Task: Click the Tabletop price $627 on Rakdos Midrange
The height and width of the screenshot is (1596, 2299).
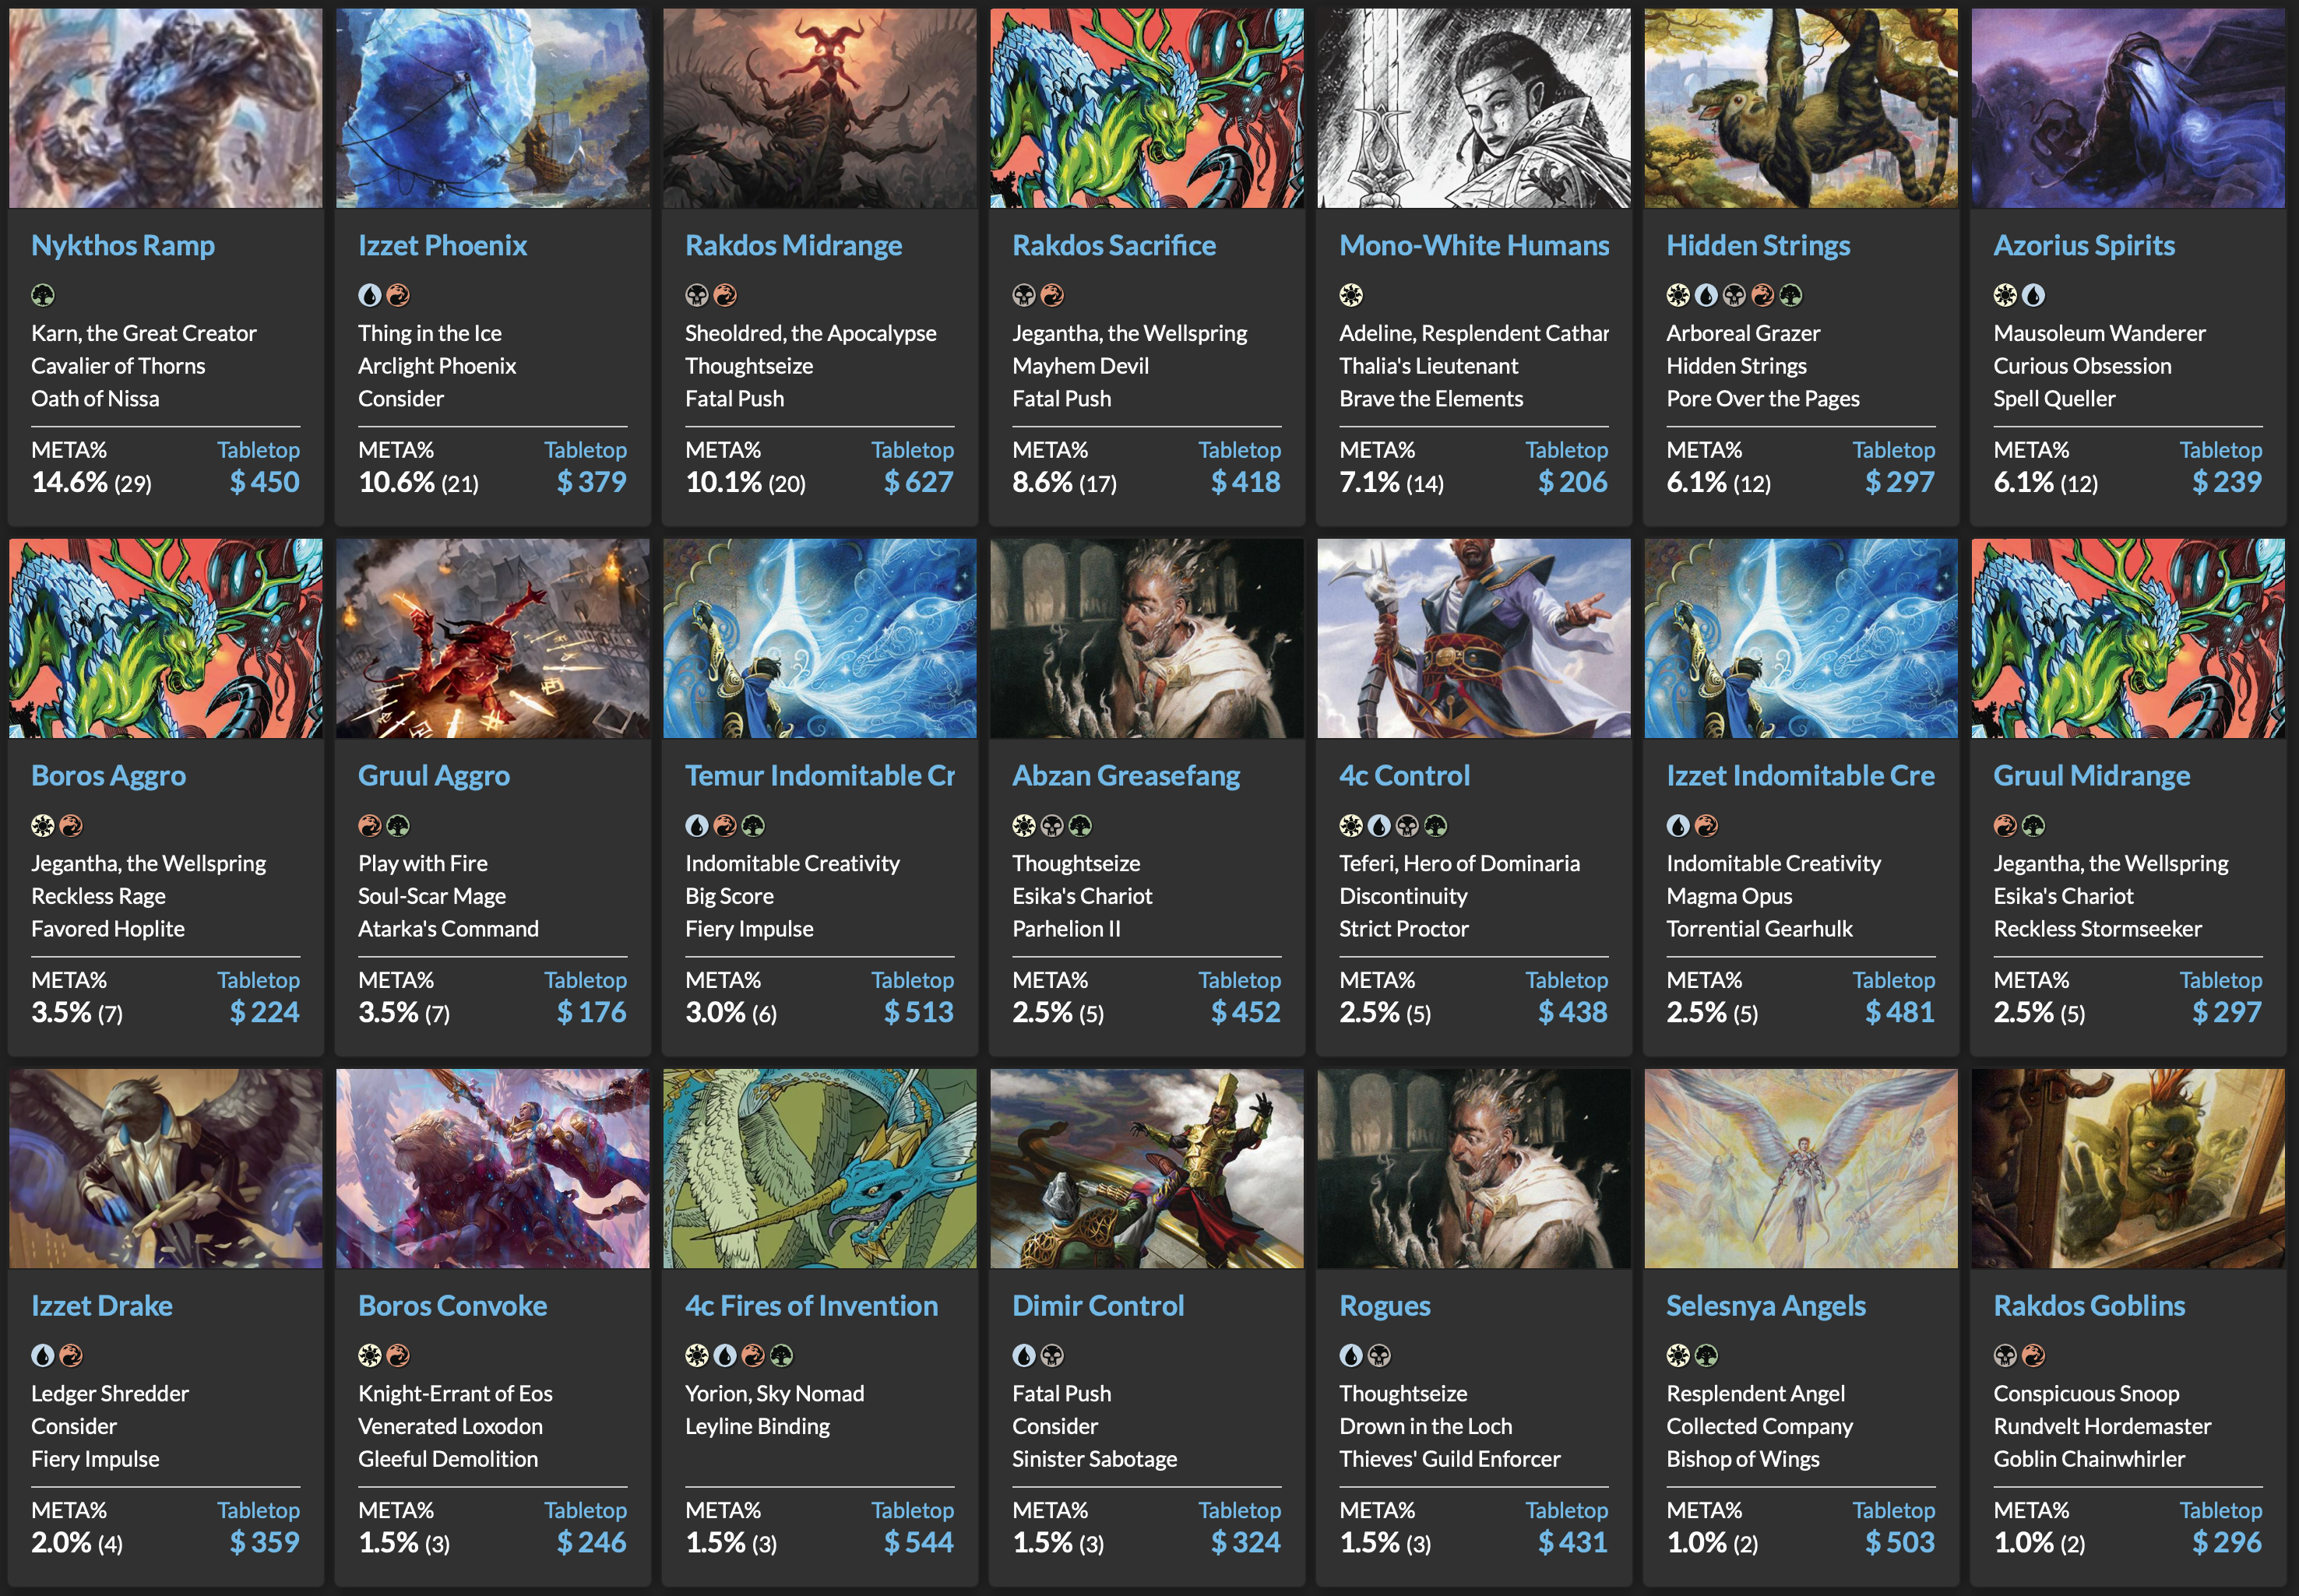Action: [918, 482]
